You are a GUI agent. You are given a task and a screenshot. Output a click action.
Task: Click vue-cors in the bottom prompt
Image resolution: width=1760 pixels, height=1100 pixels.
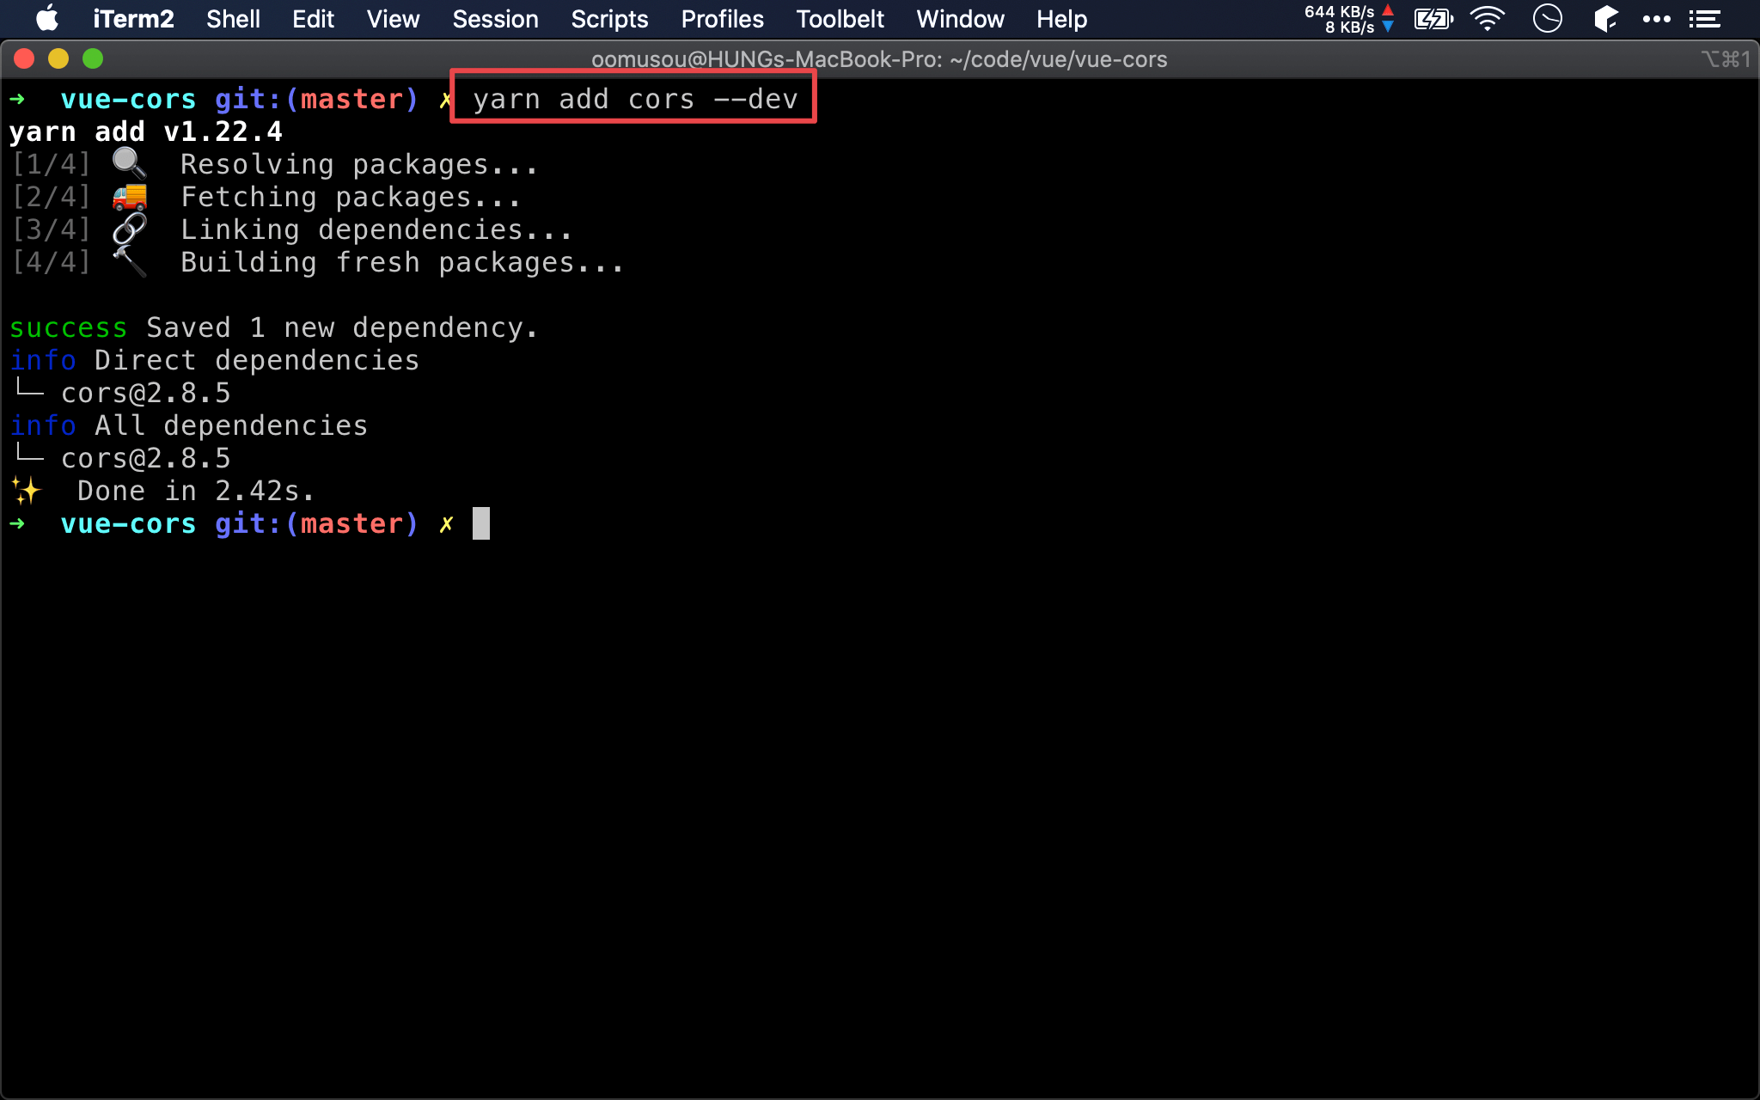(x=129, y=523)
